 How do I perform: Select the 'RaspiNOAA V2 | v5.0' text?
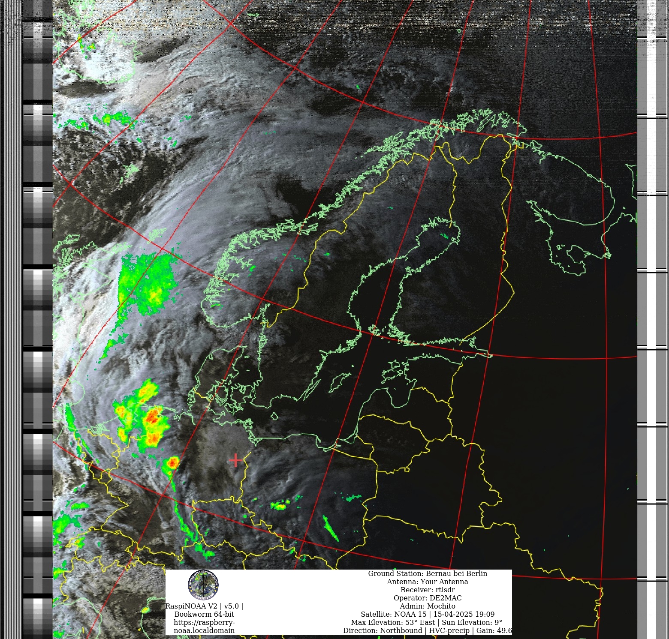pyautogui.click(x=204, y=606)
